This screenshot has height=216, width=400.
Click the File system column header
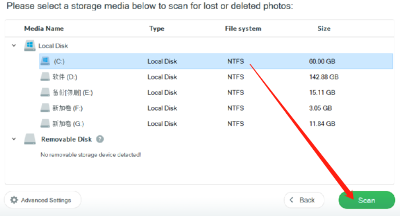243,29
